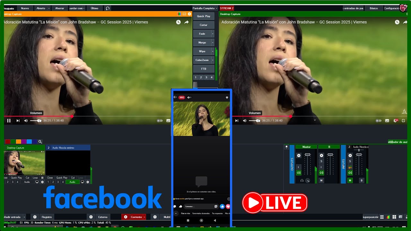Viewport: 411px width, 231px height.
Task: Click the thumbs-up like icon on phone
Action: (x=222, y=206)
